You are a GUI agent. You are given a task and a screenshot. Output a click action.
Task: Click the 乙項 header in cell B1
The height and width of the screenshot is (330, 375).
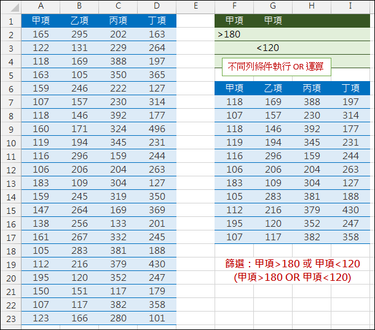point(79,21)
